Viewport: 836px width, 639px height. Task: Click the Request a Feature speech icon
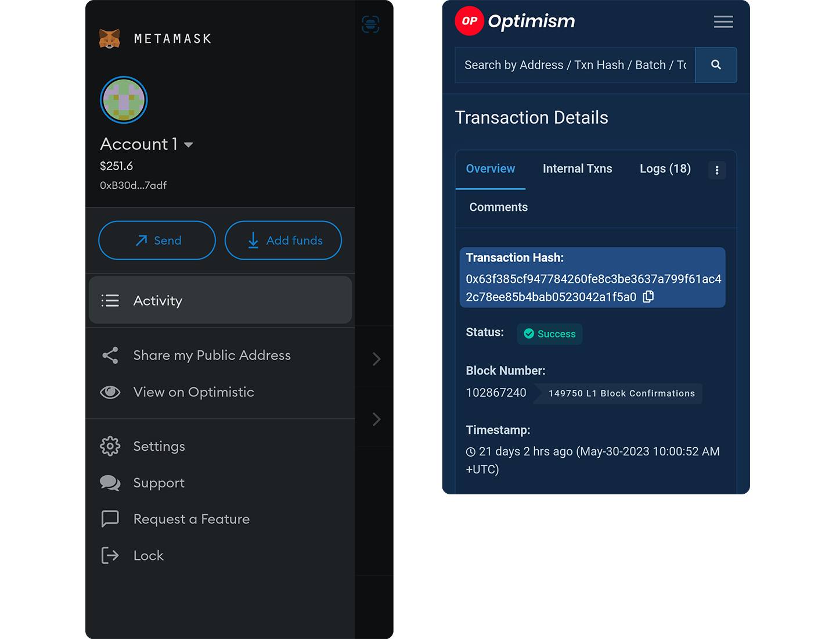coord(110,519)
